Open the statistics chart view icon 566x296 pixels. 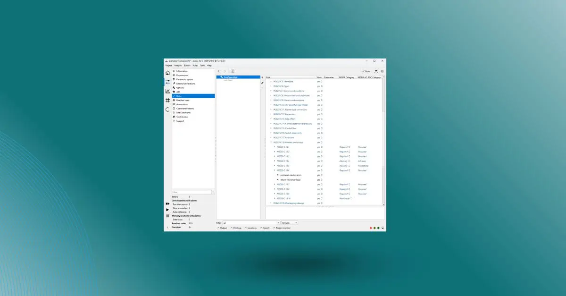[x=167, y=91]
